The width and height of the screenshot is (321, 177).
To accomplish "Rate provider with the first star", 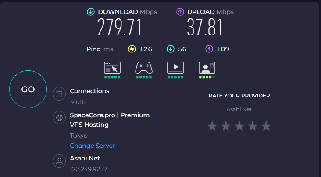I will (212, 126).
